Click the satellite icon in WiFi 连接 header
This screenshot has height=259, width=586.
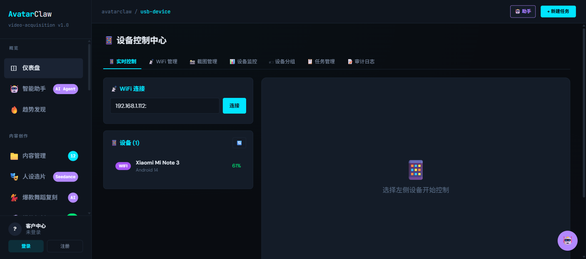[114, 89]
